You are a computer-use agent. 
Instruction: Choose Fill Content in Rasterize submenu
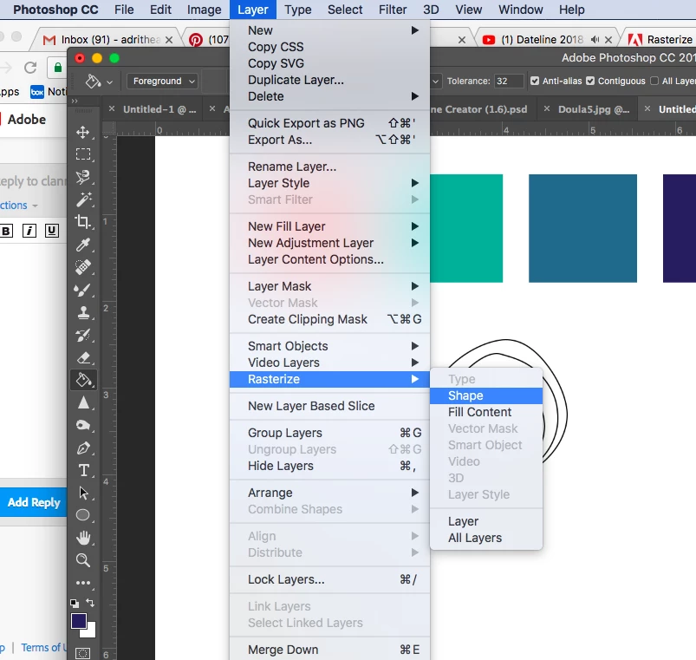pos(486,412)
